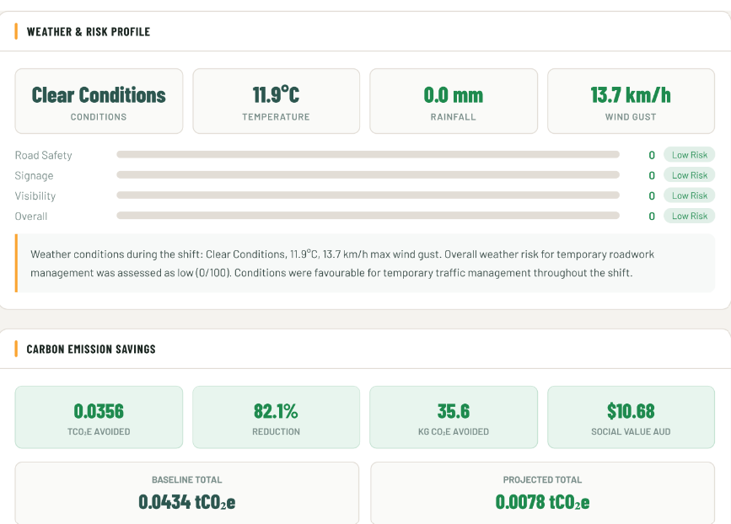
Task: Click the Overall label
Action: coord(31,217)
